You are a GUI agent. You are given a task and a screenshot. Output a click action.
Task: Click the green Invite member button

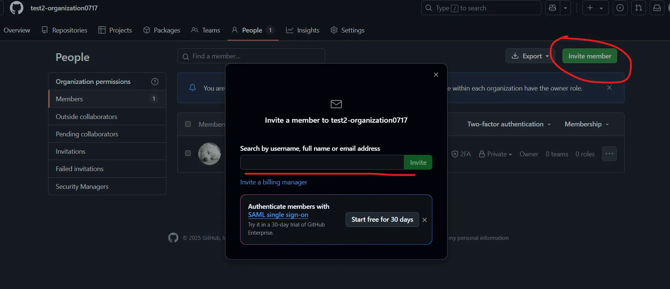click(x=590, y=56)
